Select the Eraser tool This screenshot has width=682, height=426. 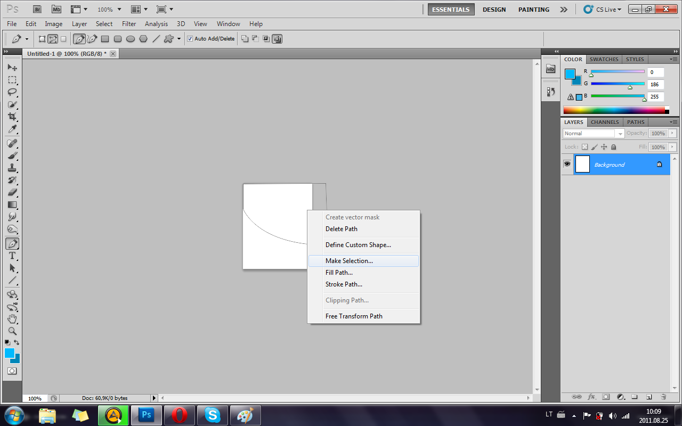12,192
